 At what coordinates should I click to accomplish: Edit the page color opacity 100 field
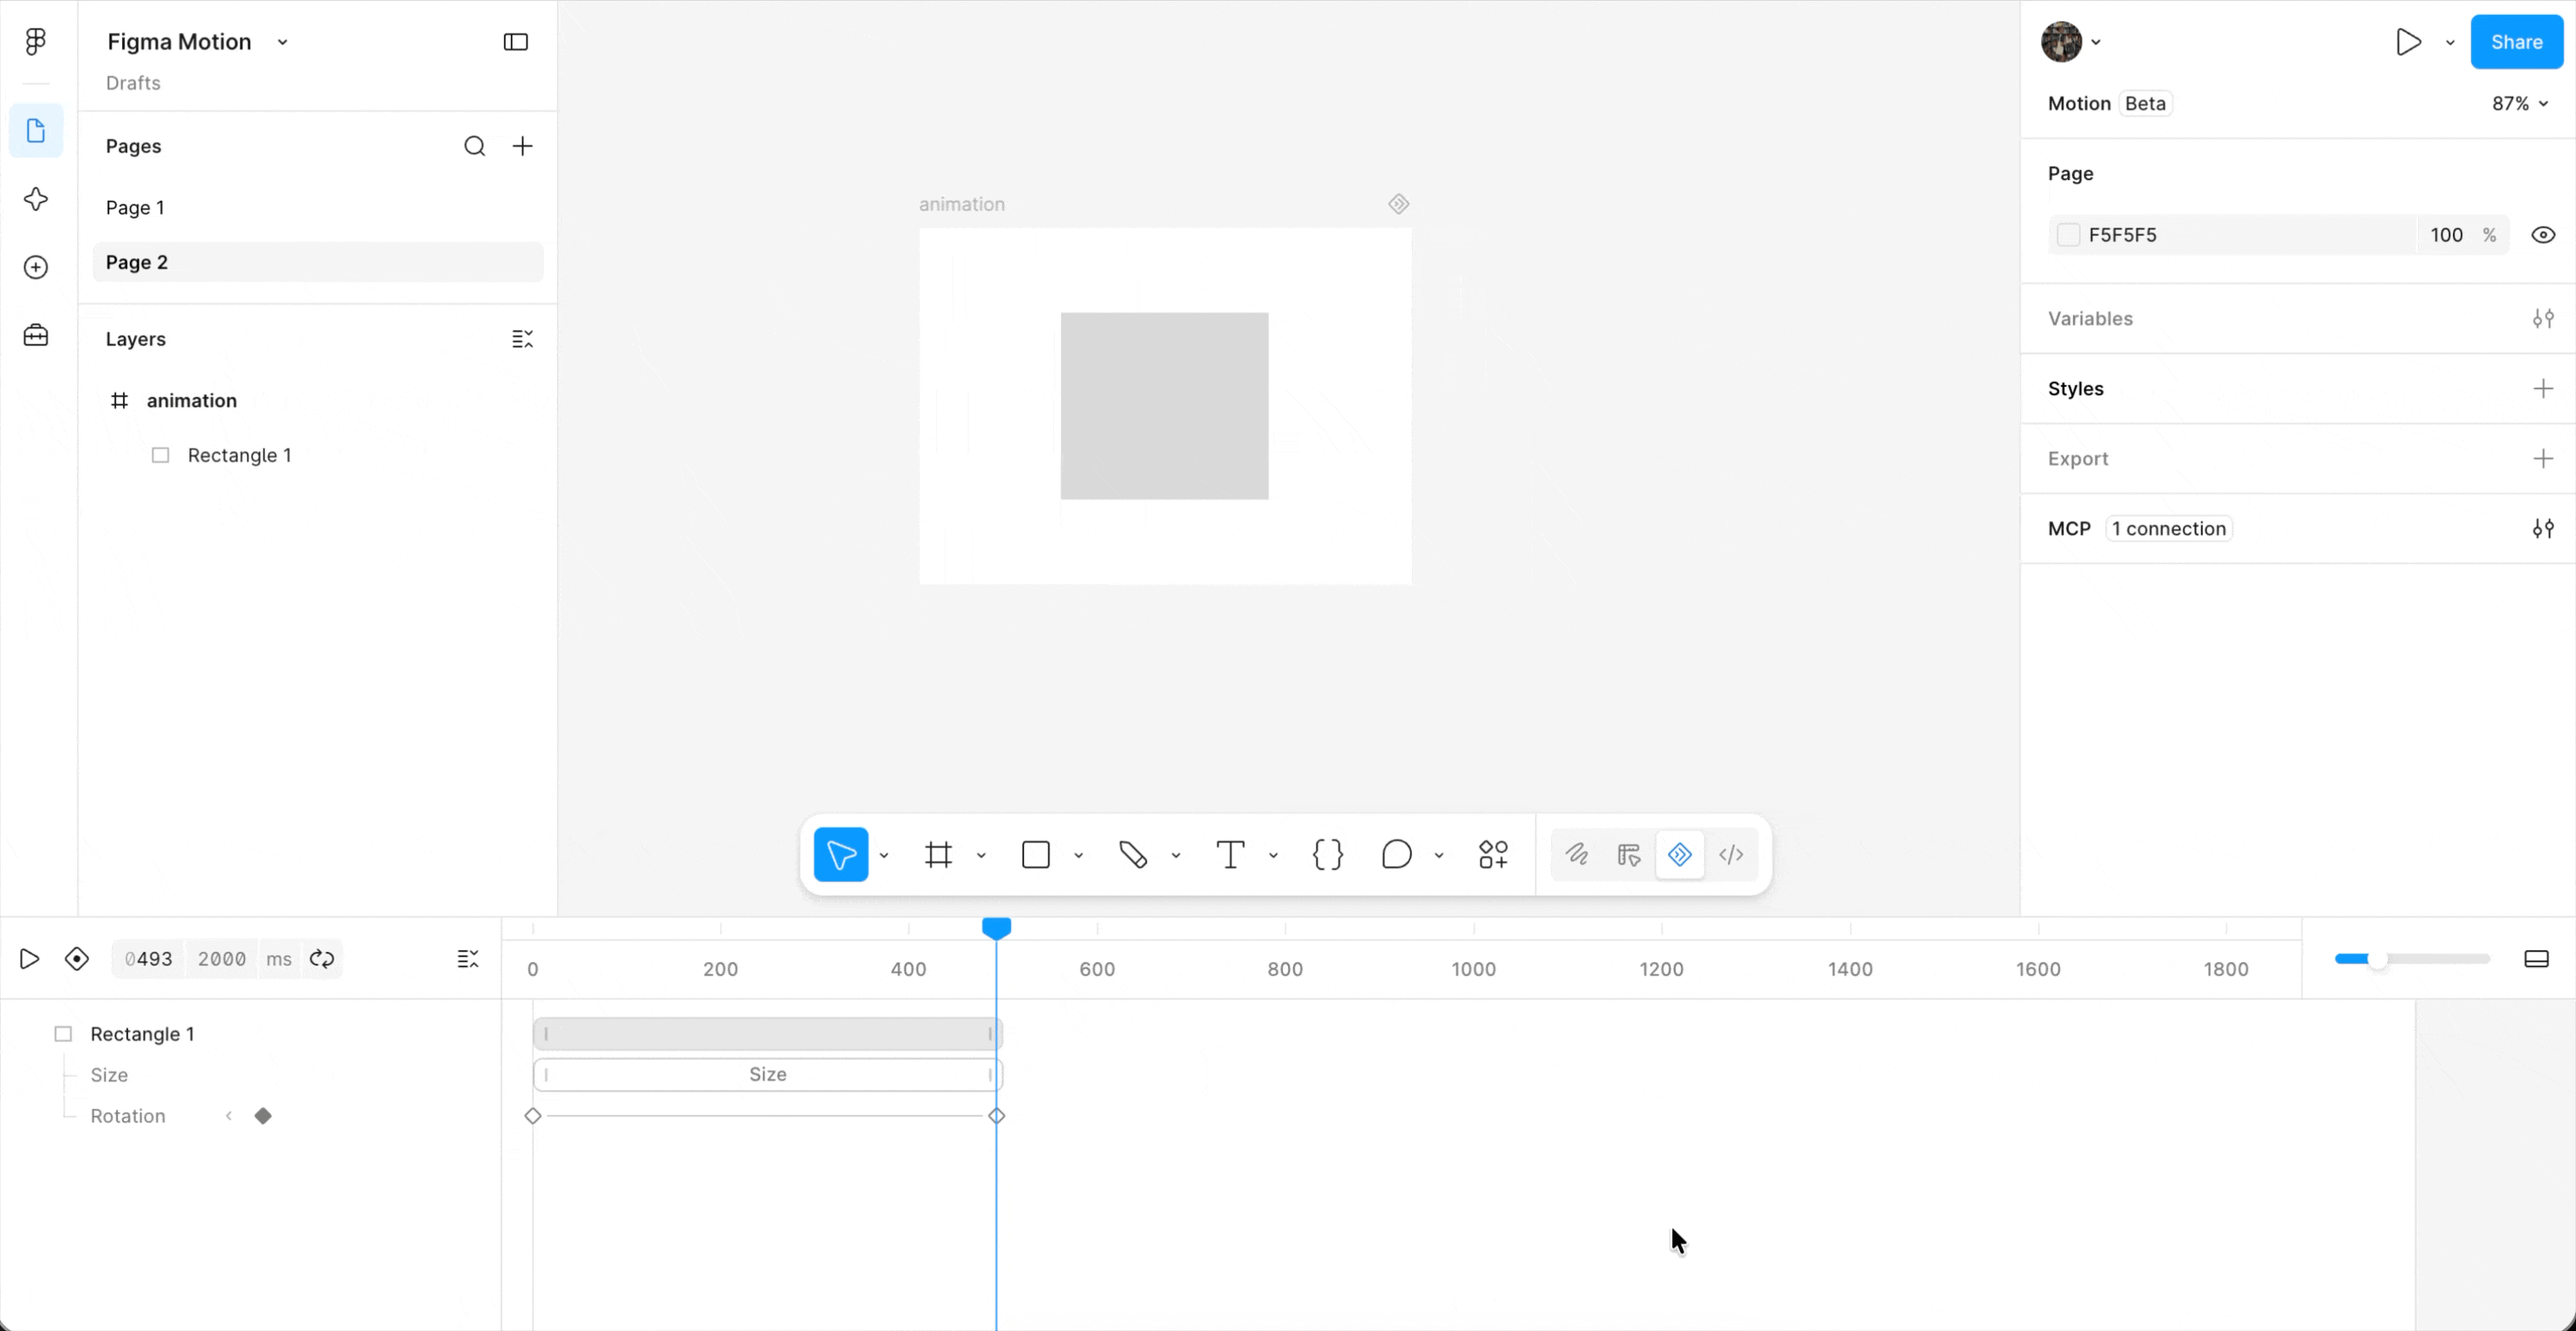coord(2447,235)
